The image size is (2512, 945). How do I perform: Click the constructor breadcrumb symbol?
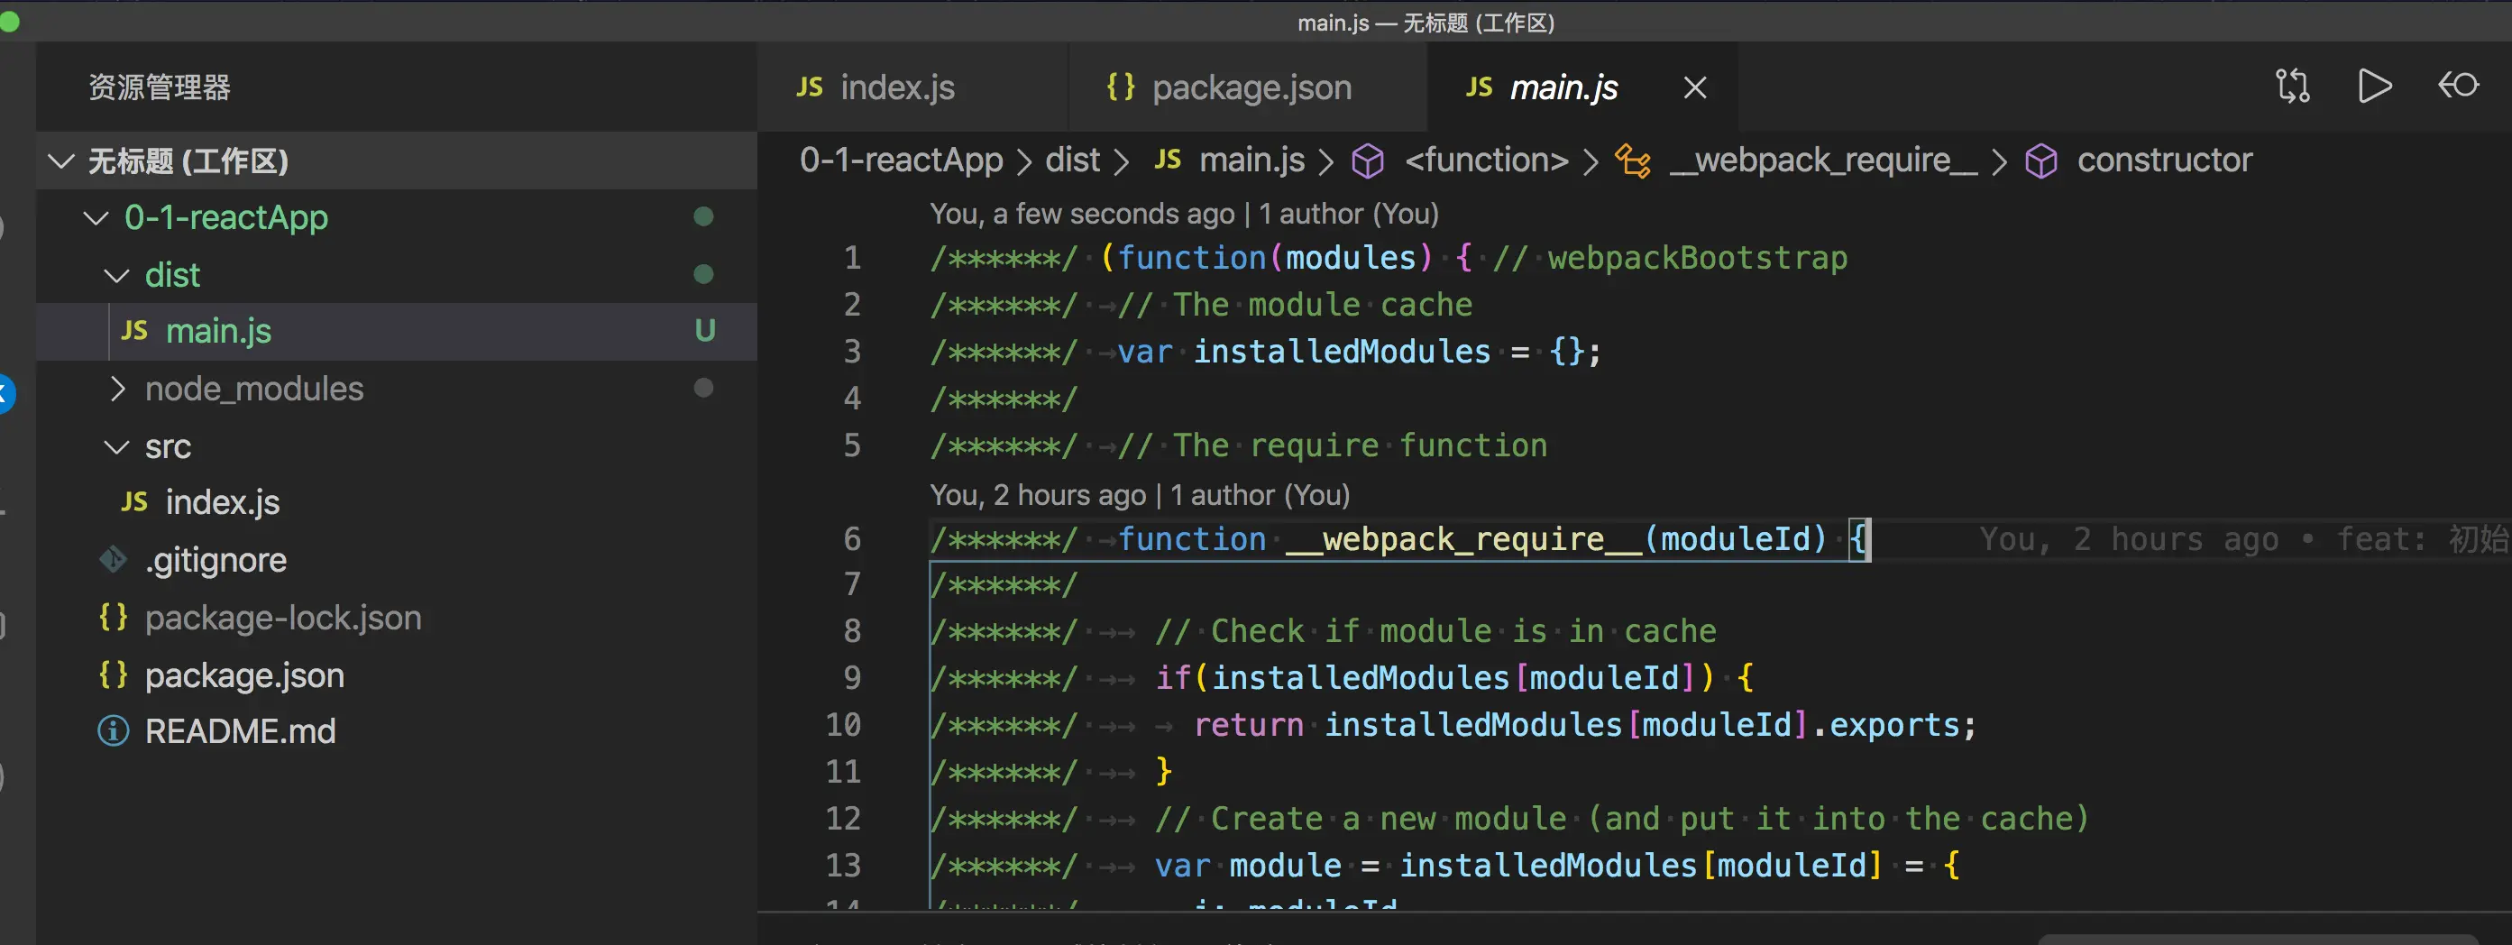pyautogui.click(x=2164, y=160)
